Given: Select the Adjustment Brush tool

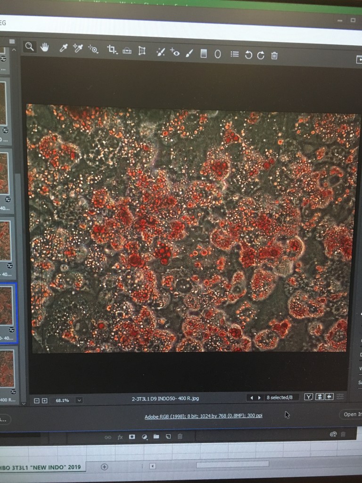Looking at the screenshot, I should 189,53.
